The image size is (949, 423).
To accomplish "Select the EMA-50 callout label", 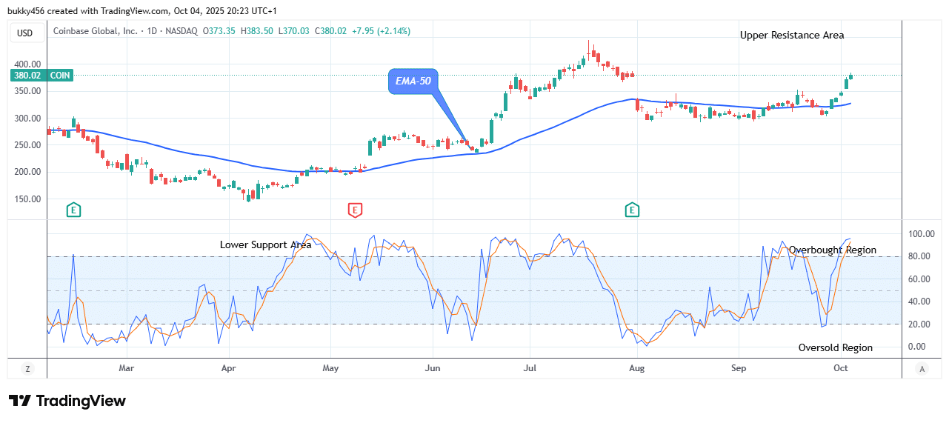I will click(413, 81).
